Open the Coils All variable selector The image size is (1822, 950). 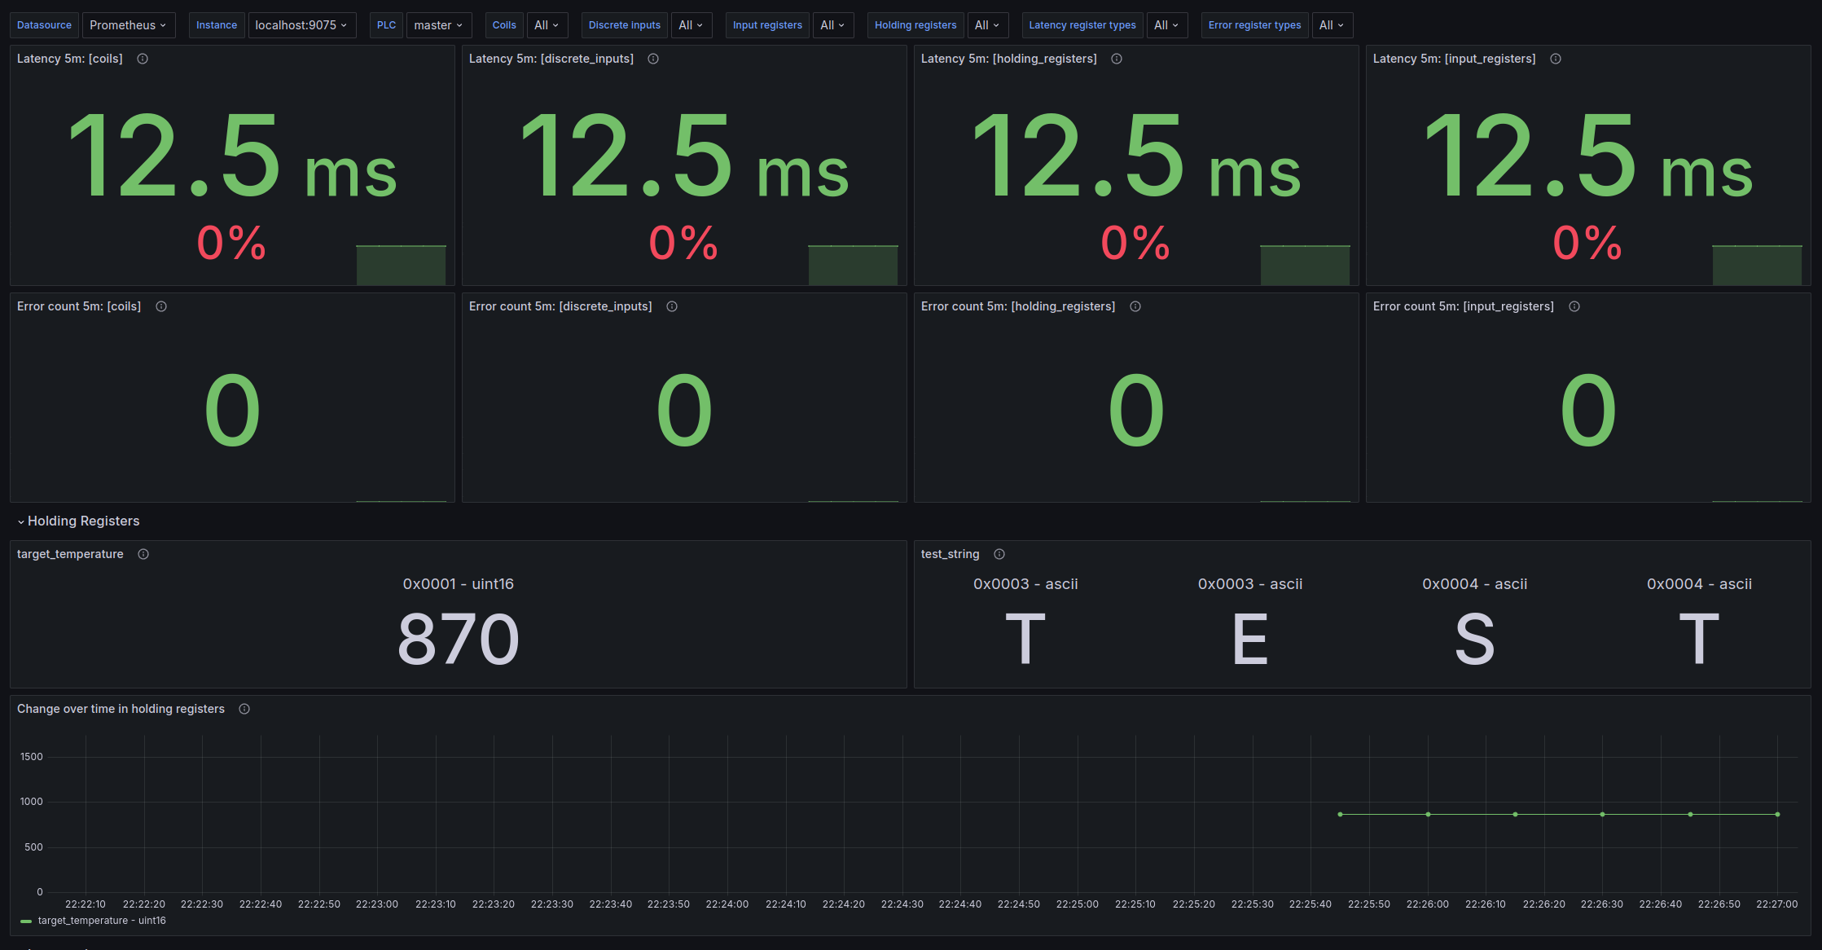coord(547,25)
